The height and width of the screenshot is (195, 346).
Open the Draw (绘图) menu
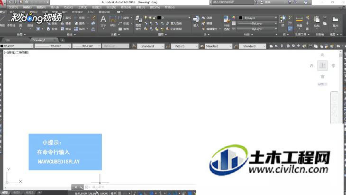click(96, 7)
